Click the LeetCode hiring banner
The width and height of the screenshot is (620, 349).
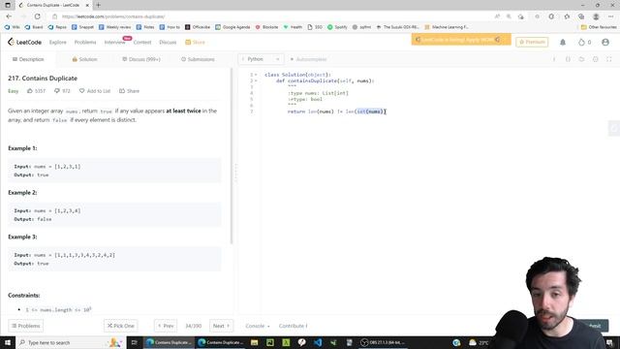461,40
